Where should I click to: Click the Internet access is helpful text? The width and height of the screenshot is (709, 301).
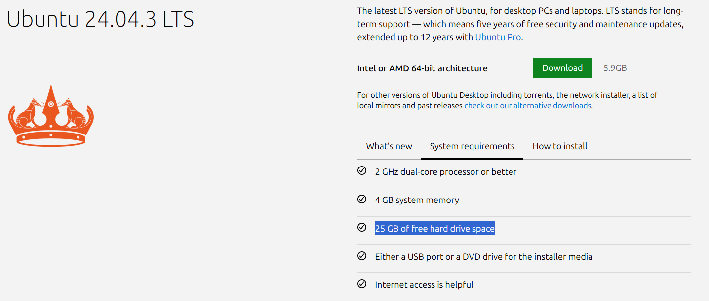424,285
